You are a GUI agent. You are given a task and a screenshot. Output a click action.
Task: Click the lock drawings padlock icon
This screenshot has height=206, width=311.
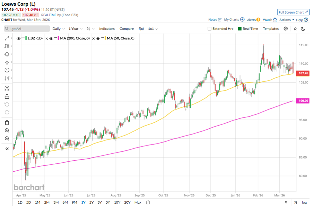pos(7,97)
